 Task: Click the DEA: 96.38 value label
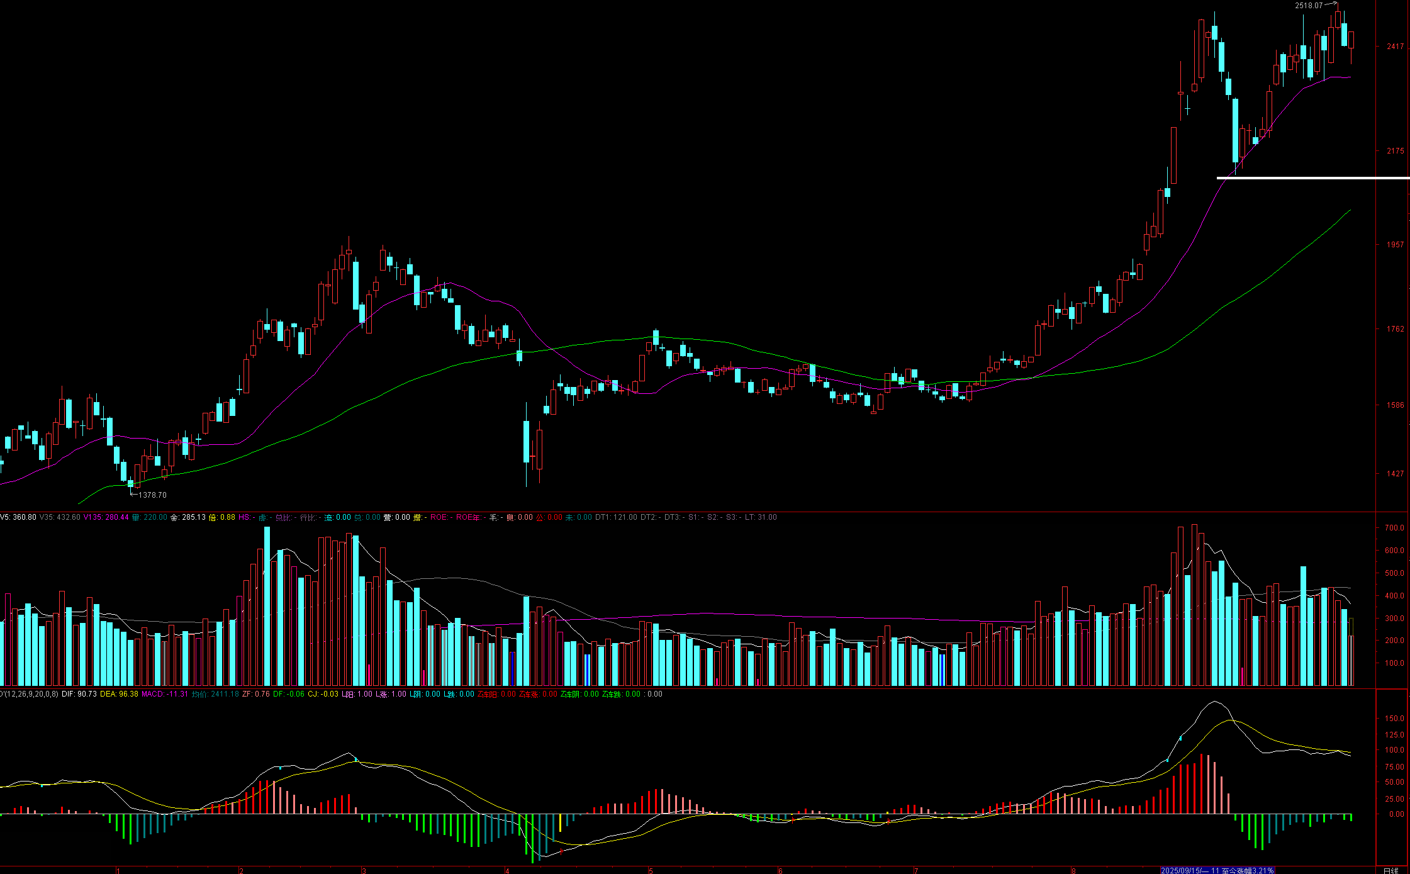coord(119,694)
